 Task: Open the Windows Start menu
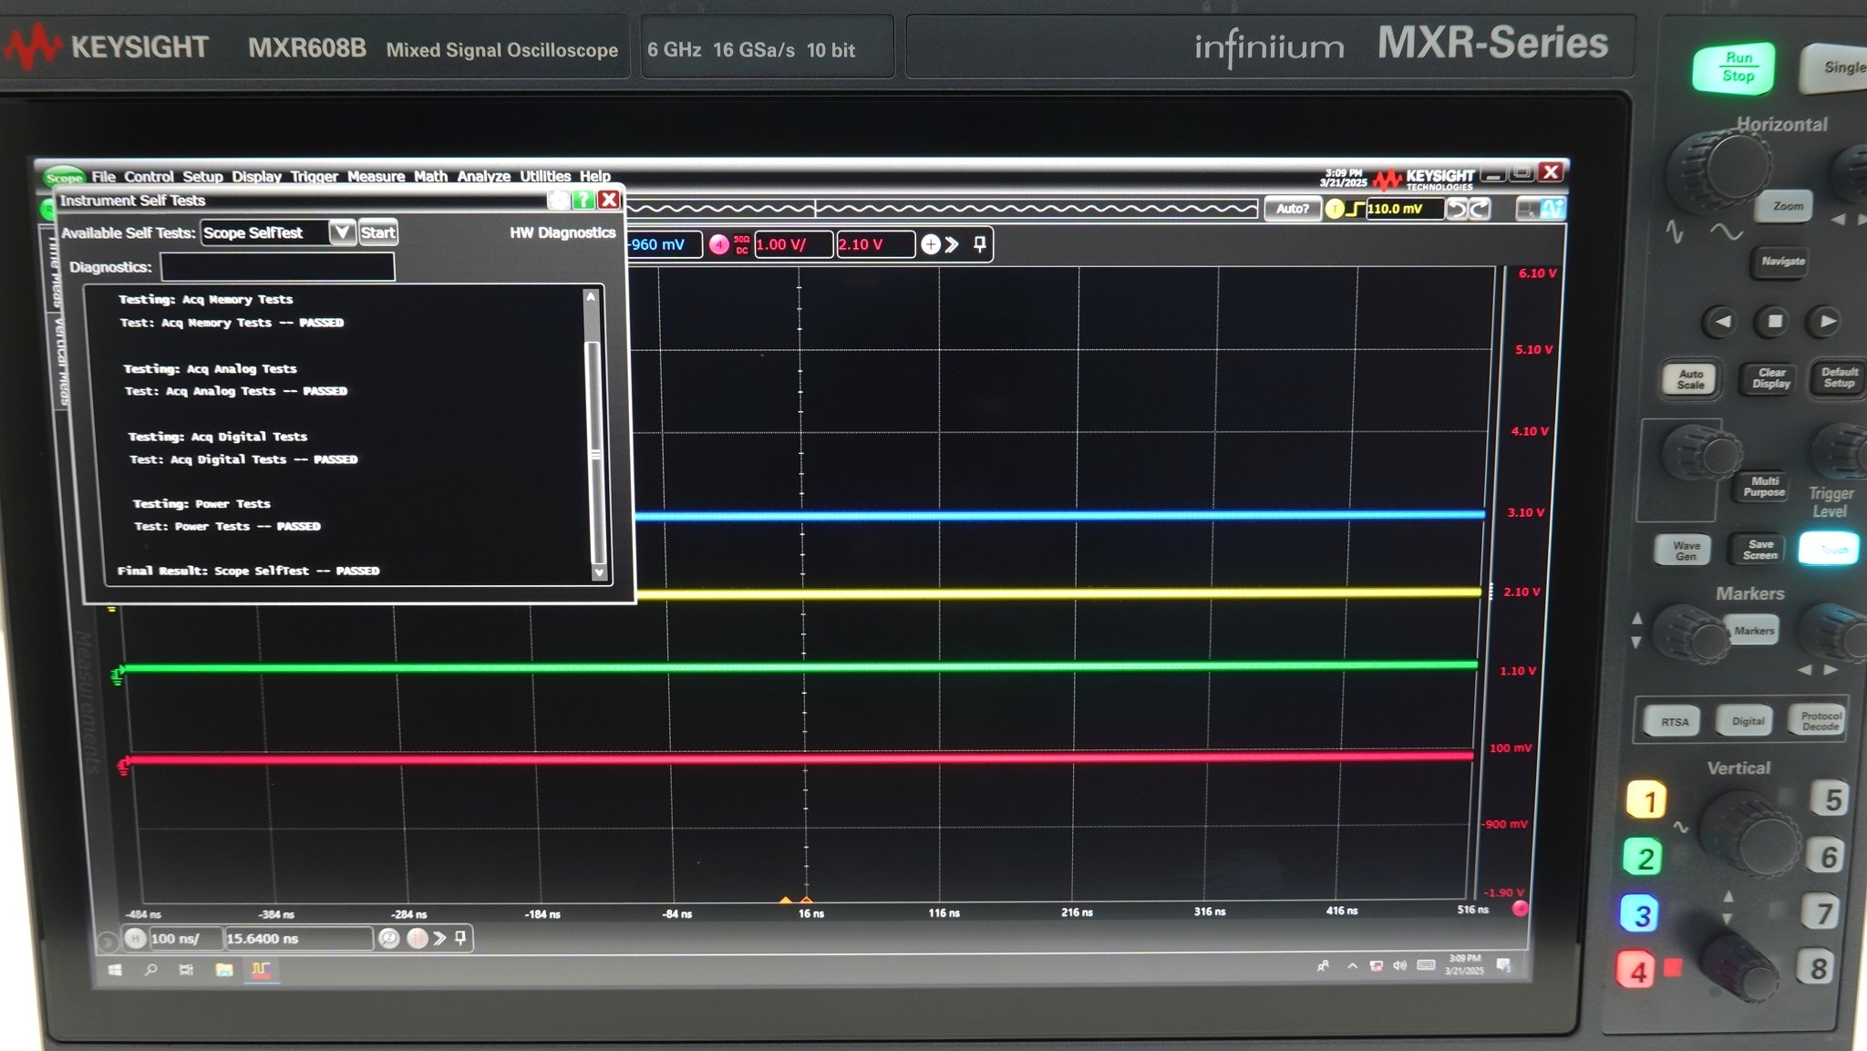click(115, 970)
